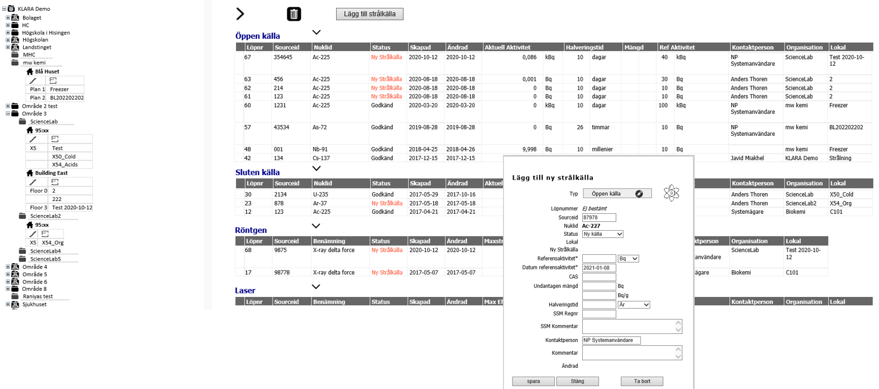Click the MHC folder icon

[x=15, y=54]
